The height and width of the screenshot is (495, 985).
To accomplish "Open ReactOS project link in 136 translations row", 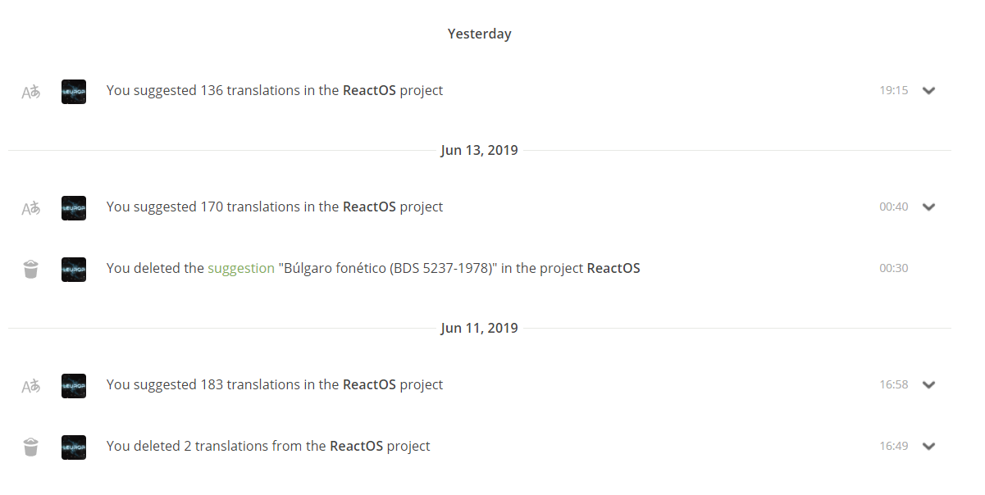I will pos(369,90).
